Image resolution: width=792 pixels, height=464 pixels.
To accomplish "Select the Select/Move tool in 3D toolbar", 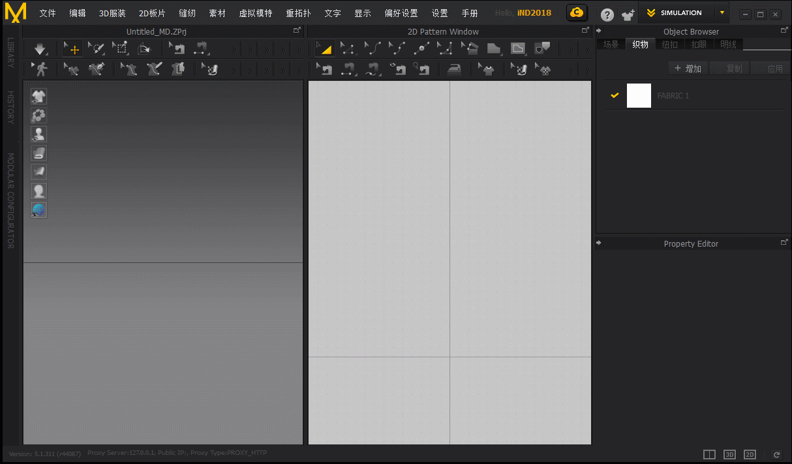I will [72, 49].
